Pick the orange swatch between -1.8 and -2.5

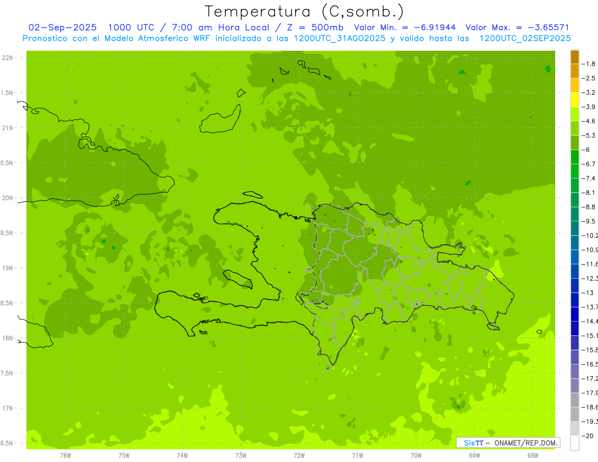point(575,71)
